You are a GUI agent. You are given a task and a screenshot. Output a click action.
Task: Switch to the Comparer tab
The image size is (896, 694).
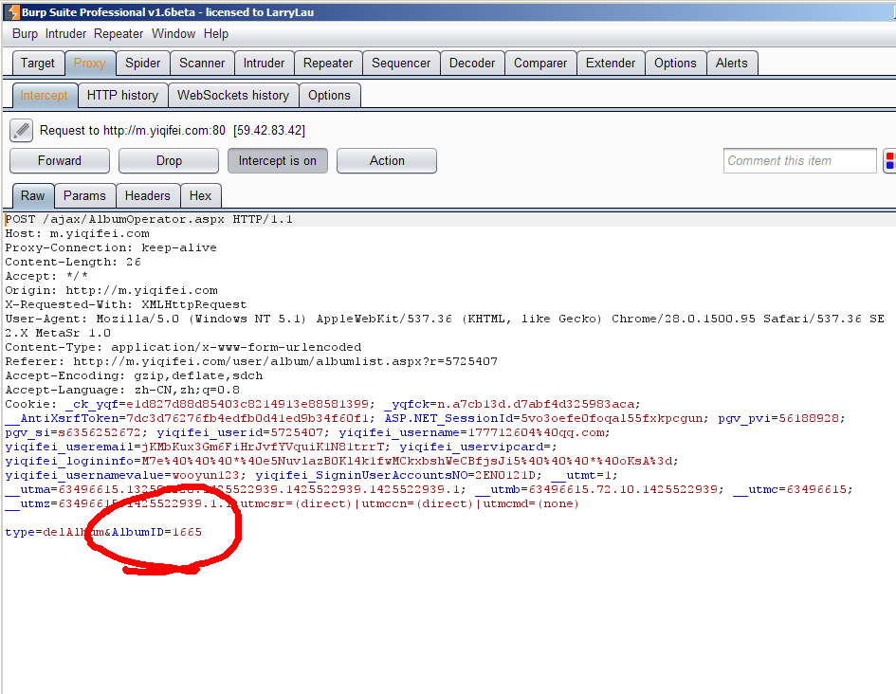point(540,63)
